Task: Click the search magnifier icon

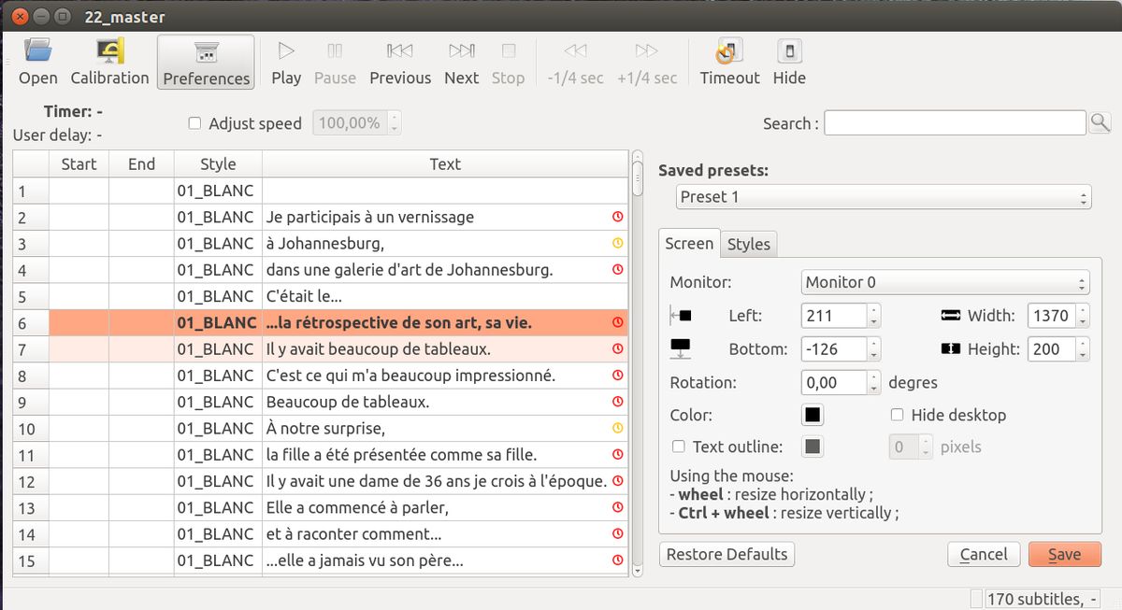Action: click(1101, 122)
